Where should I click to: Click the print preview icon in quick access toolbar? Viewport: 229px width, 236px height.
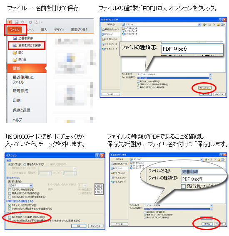[x=36, y=22]
